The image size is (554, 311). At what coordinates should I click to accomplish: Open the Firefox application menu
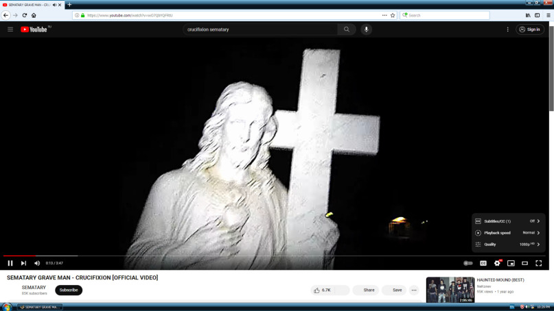(549, 15)
